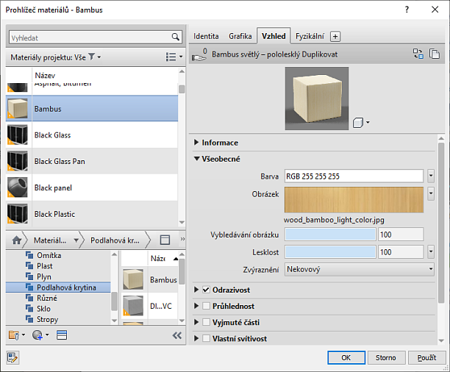Disable the Odrazivost checkbox
450x372 pixels.
click(x=206, y=290)
